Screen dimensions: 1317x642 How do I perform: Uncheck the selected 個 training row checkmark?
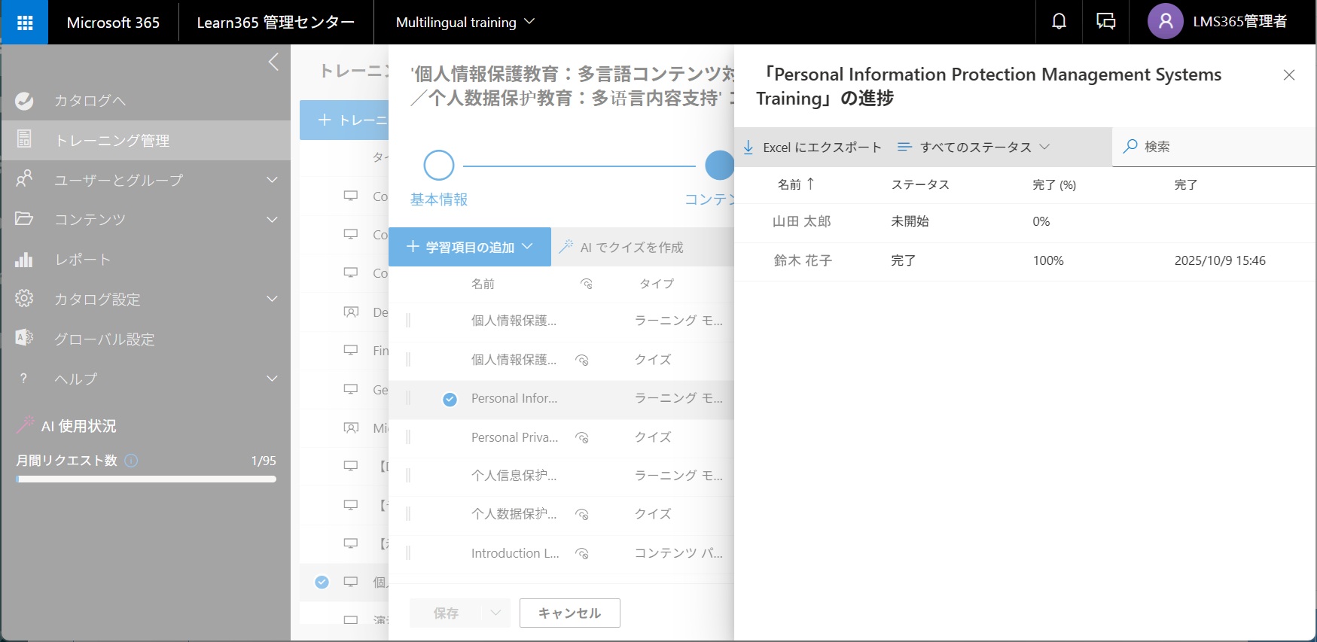322,582
